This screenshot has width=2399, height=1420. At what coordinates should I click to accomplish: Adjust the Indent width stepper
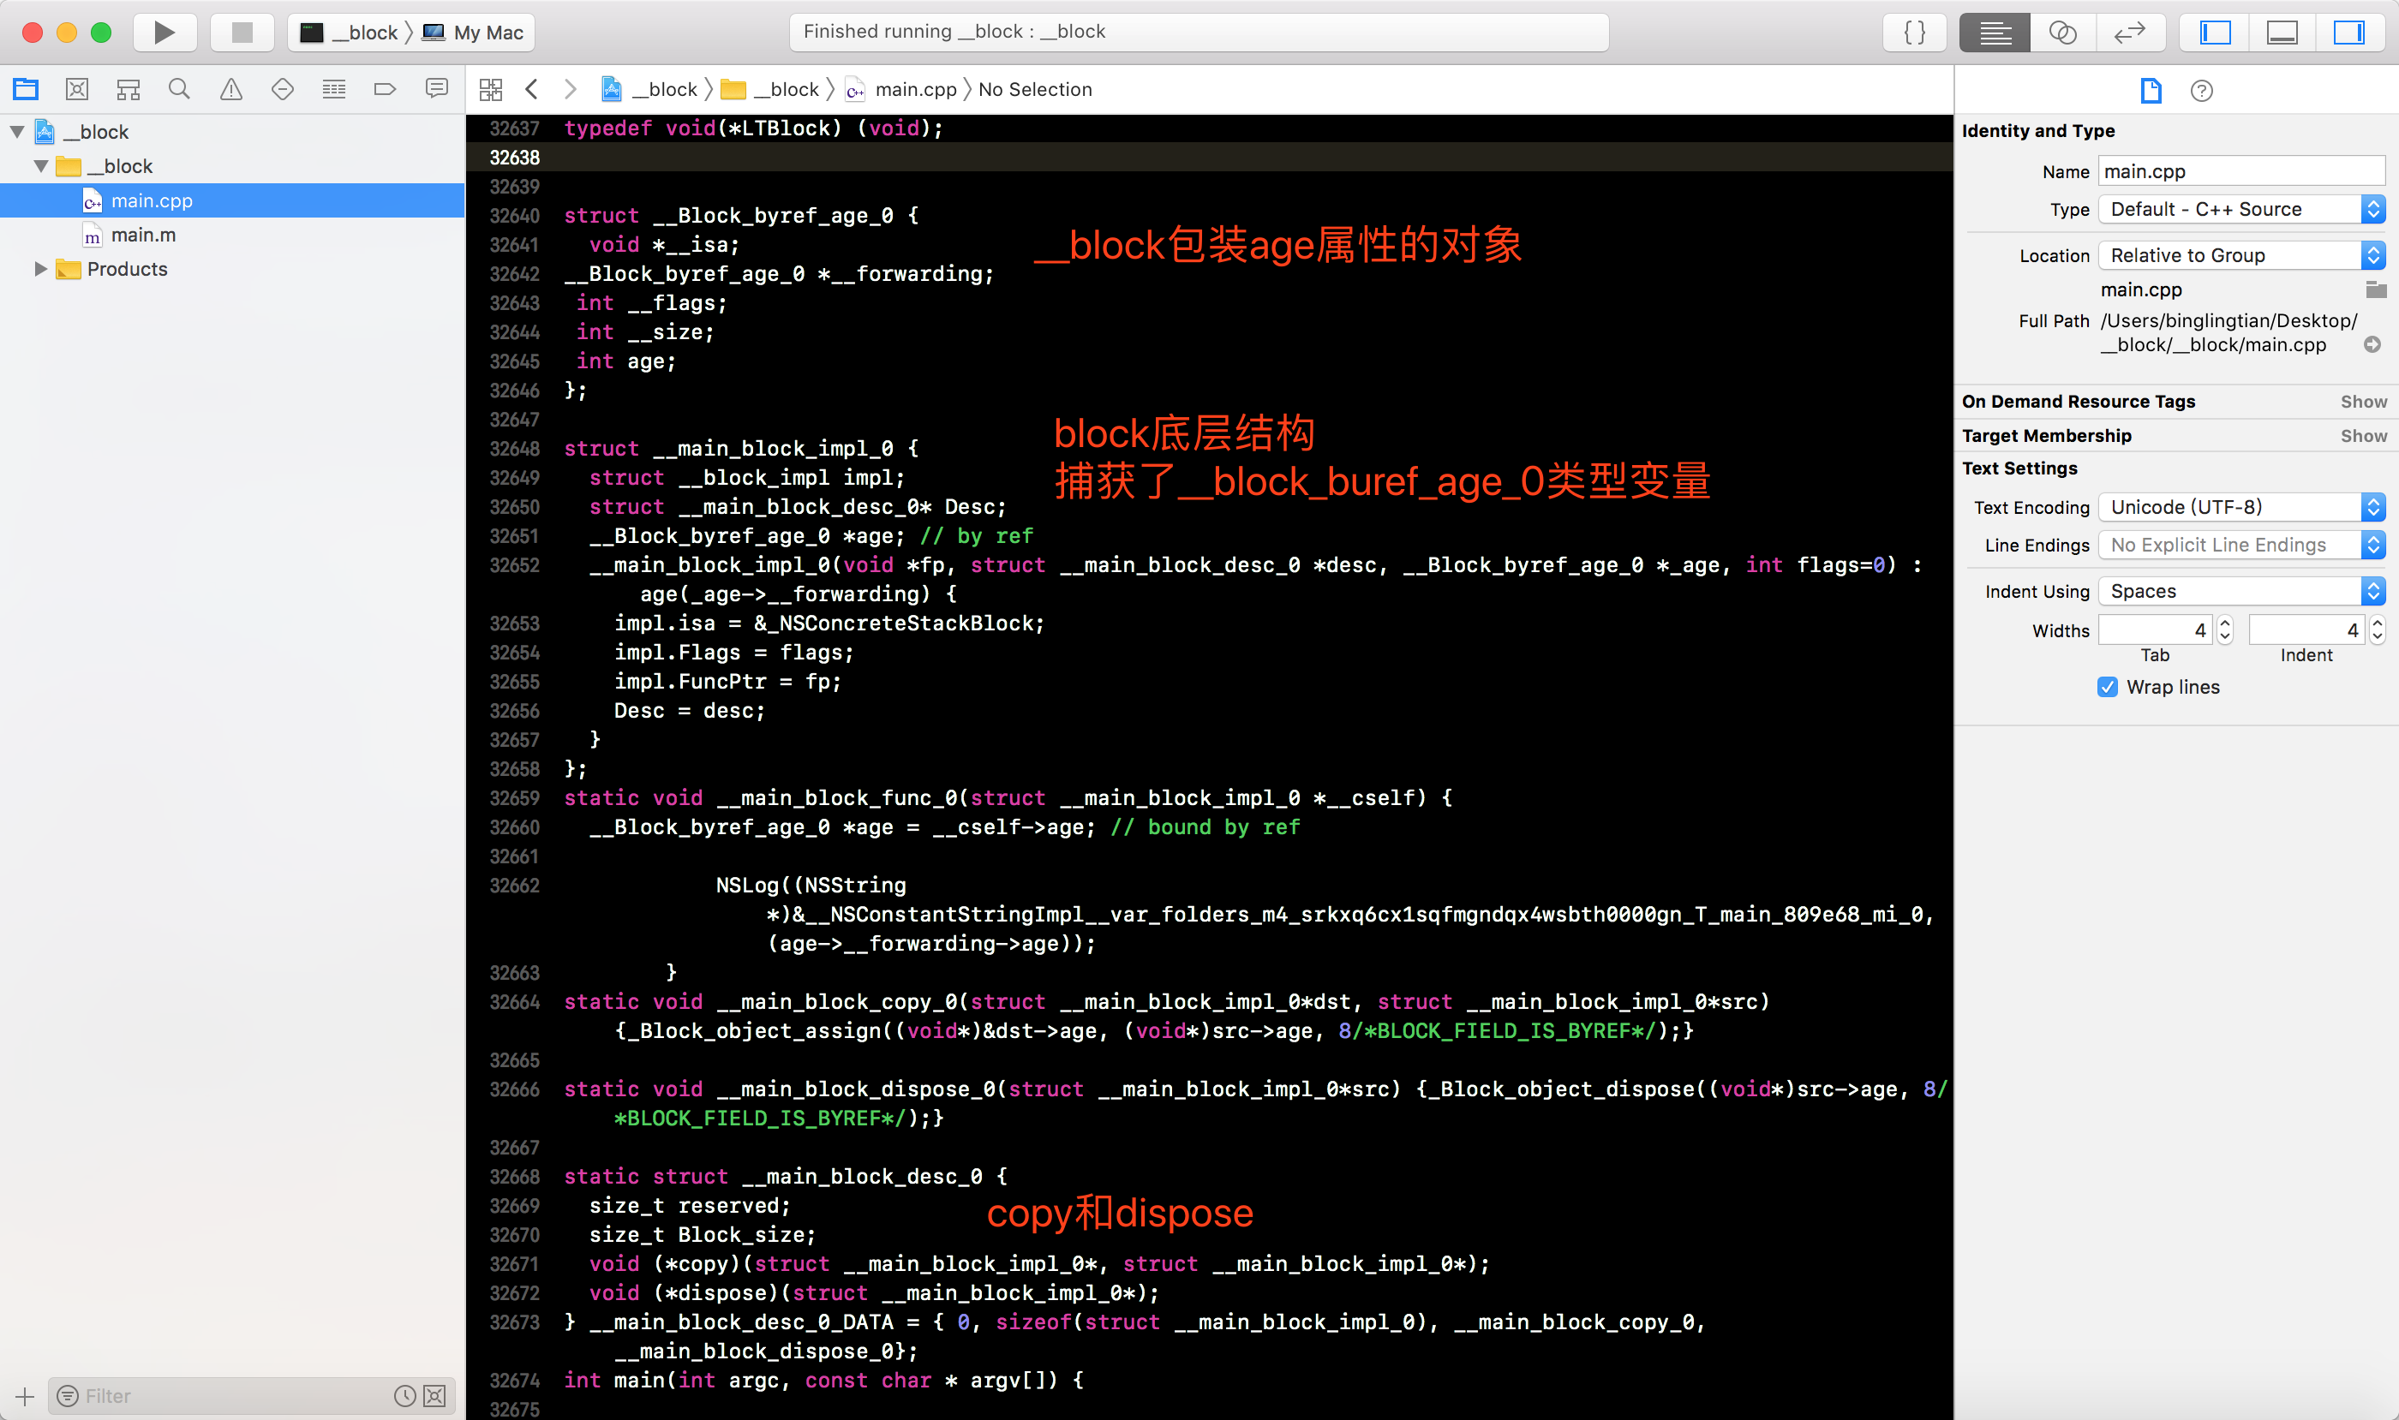coord(2377,630)
